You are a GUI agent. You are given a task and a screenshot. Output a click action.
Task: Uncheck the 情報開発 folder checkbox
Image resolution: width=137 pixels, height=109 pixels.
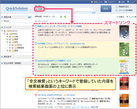click(13, 48)
